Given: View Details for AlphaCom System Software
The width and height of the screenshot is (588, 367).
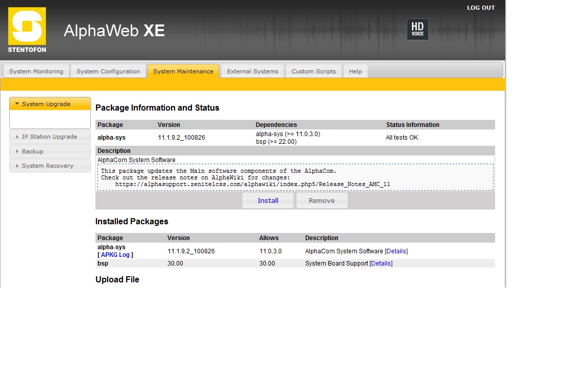Looking at the screenshot, I should pyautogui.click(x=396, y=251).
